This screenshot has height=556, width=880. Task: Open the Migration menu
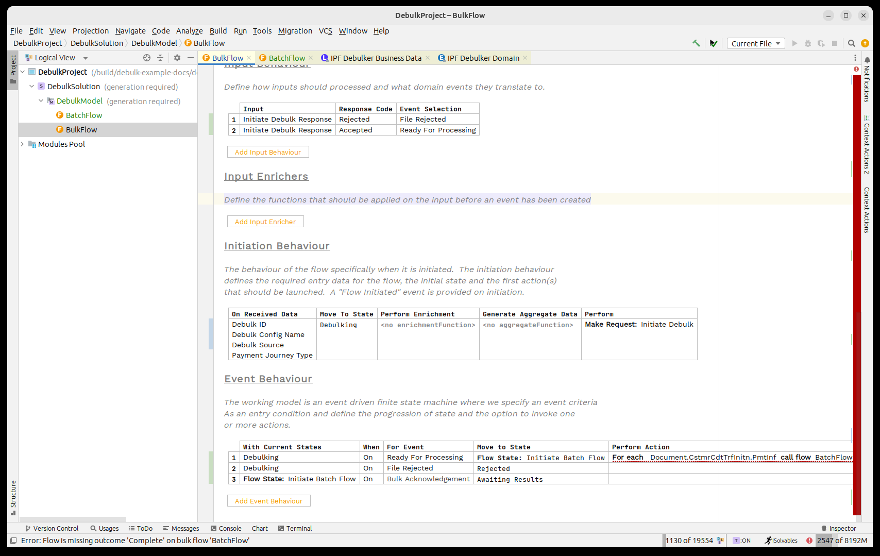point(295,31)
